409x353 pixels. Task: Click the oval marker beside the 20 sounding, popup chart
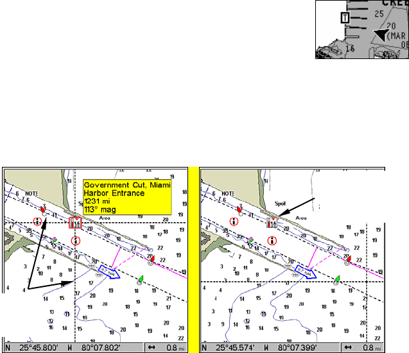point(91,266)
